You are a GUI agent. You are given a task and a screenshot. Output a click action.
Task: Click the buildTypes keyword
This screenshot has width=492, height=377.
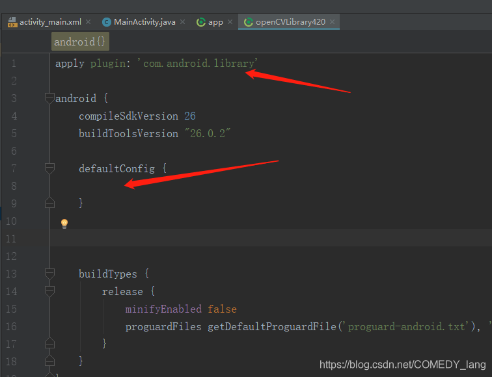click(108, 274)
